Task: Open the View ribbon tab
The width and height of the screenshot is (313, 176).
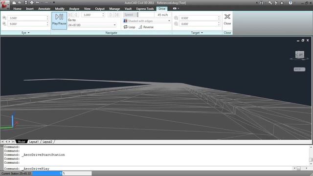Action: pyautogui.click(x=87, y=9)
